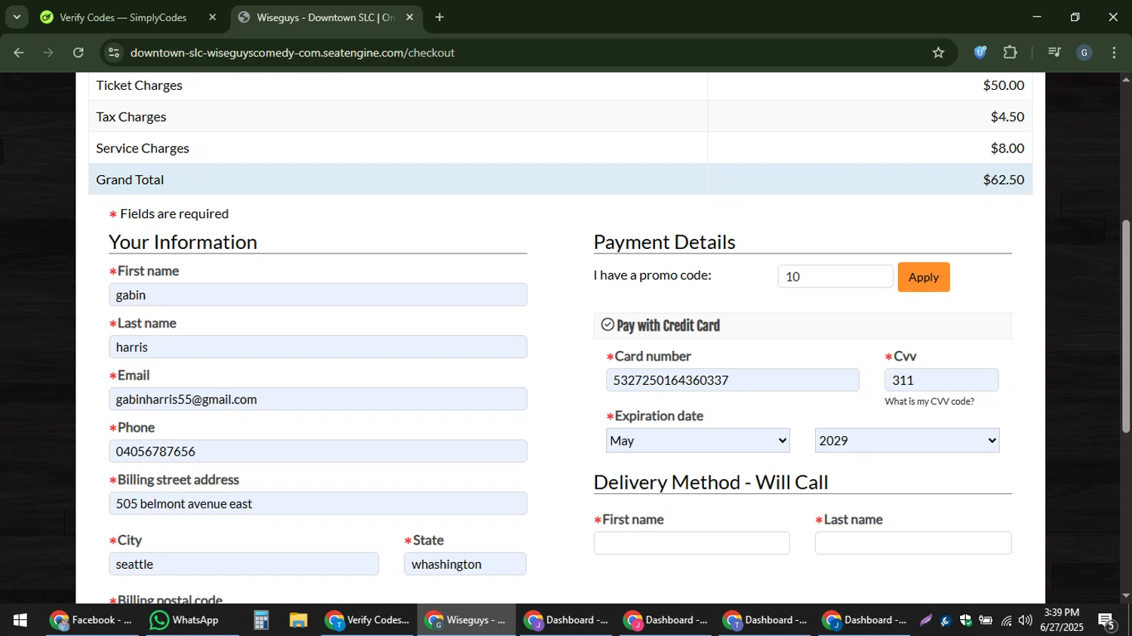View site information icon in address bar

click(x=114, y=53)
